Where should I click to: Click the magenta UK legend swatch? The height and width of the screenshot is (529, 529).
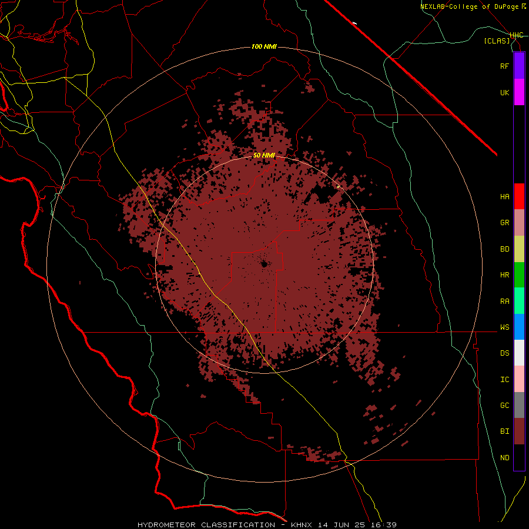(x=519, y=92)
